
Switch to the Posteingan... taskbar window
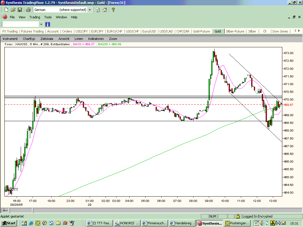coord(237,223)
